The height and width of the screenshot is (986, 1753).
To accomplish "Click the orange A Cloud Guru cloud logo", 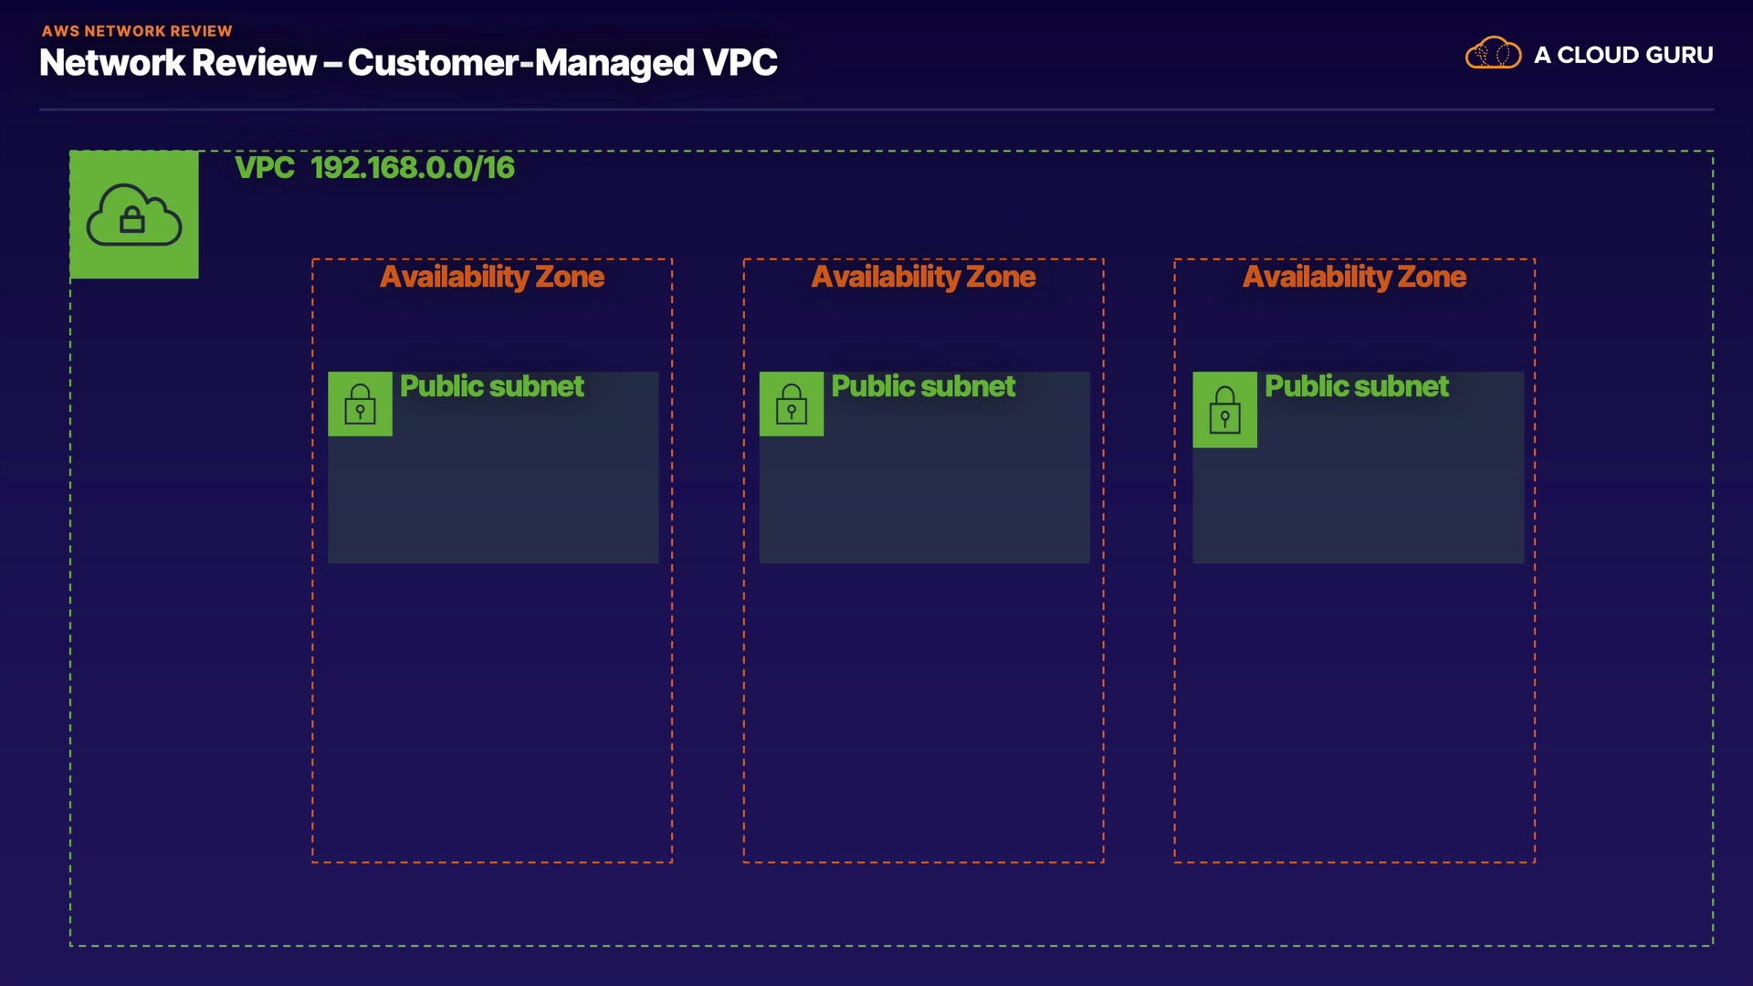I will 1493,54.
